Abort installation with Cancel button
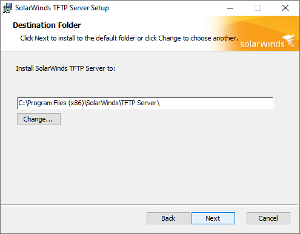This screenshot has width=300, height=234. pyautogui.click(x=268, y=218)
